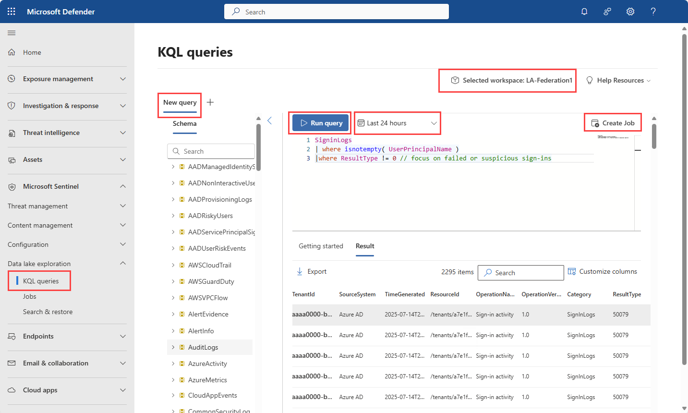Click the query editor minimap thumbnail
This screenshot has height=413, width=688.
click(x=613, y=137)
